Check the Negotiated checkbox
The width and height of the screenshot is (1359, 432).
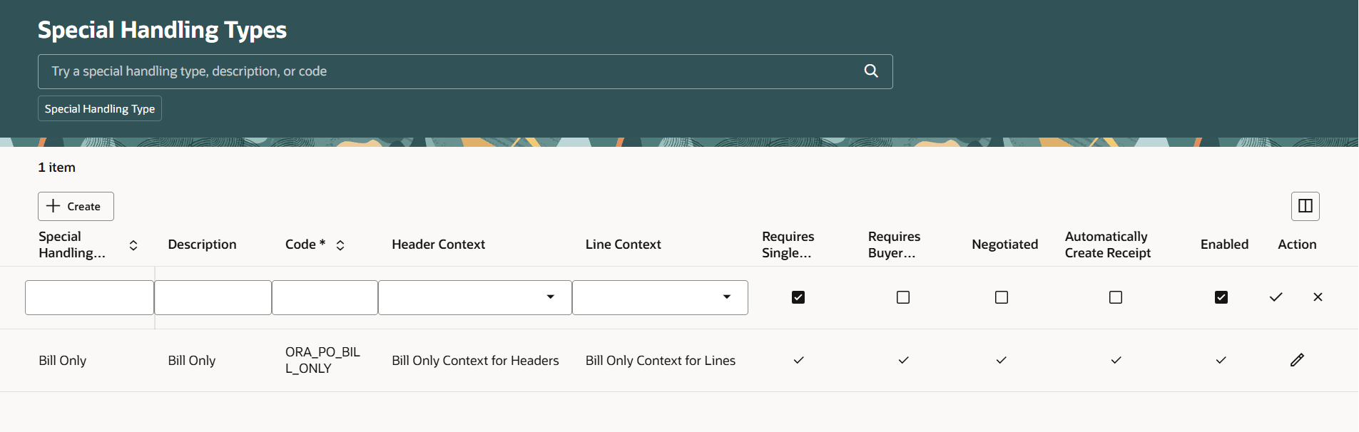1002,297
